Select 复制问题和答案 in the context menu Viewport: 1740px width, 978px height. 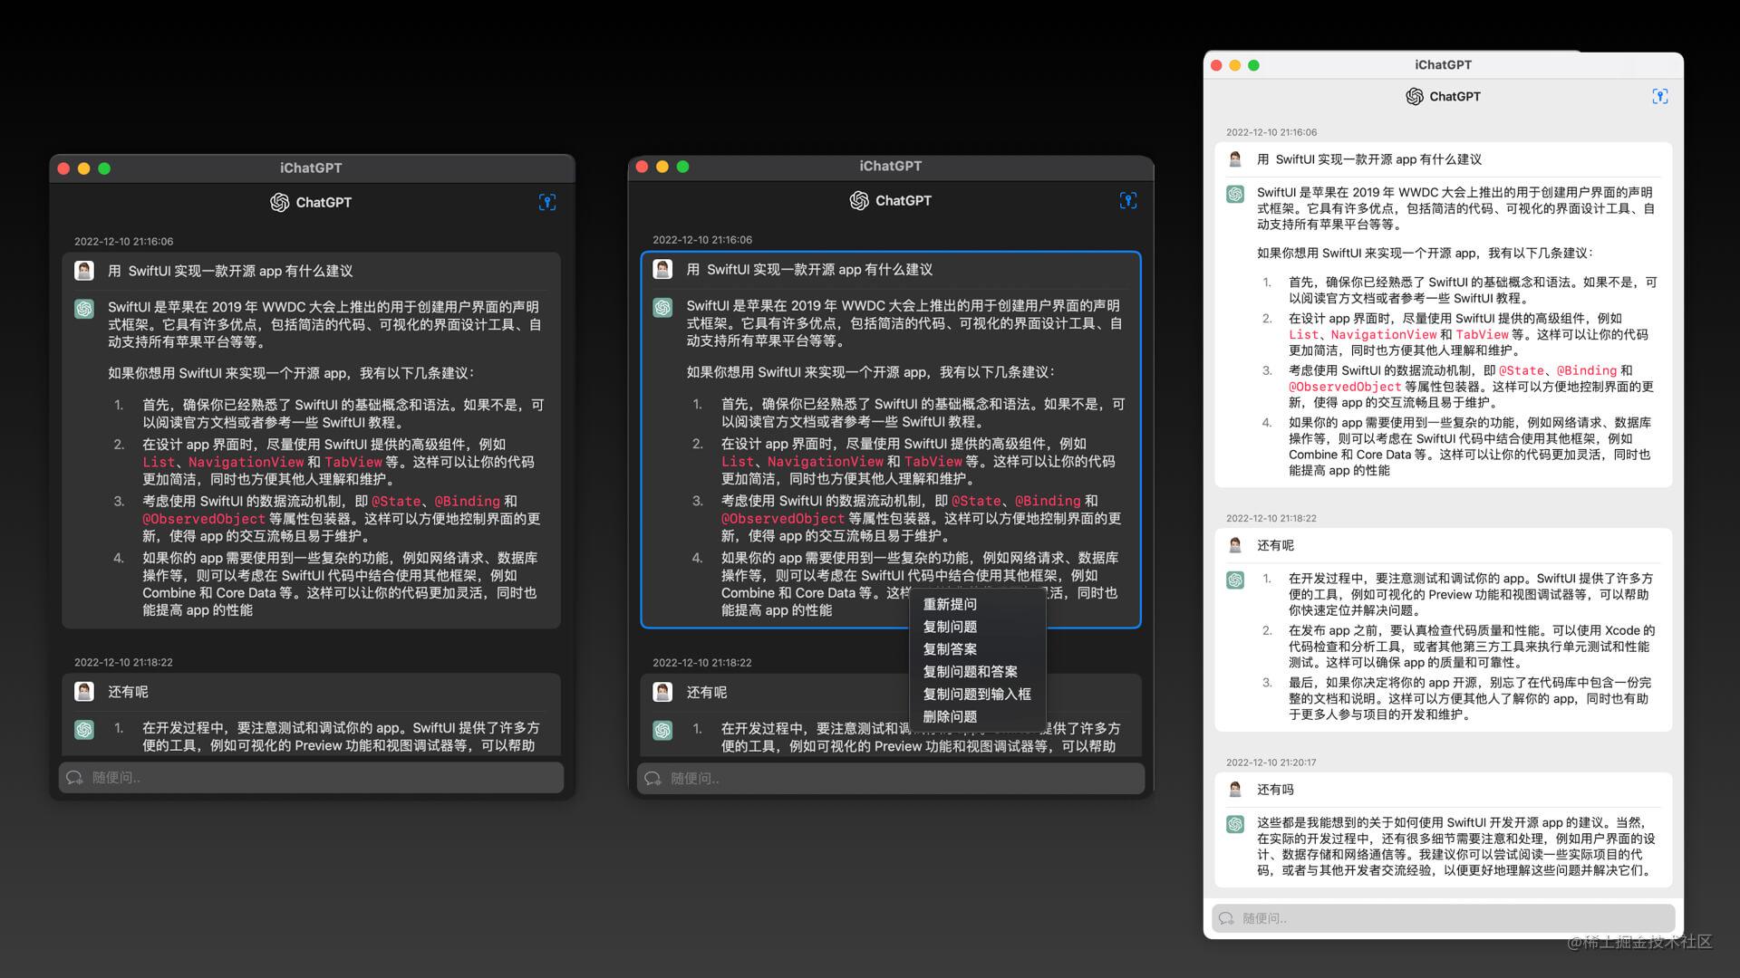(970, 671)
